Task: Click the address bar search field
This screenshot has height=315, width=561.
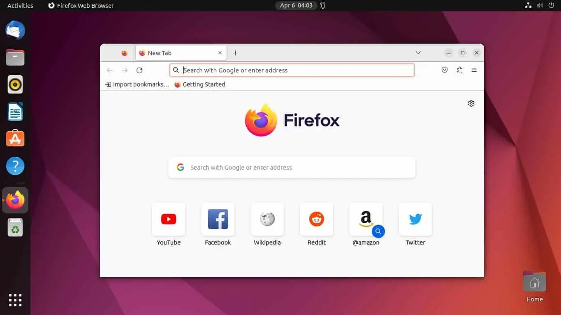Action: [x=292, y=70]
